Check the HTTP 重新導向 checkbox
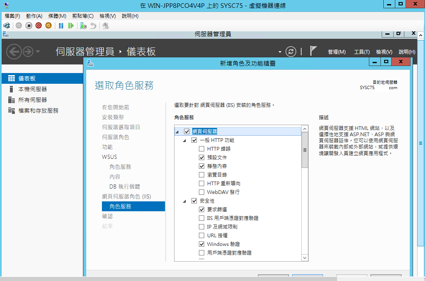This screenshot has width=425, height=281. point(201,184)
